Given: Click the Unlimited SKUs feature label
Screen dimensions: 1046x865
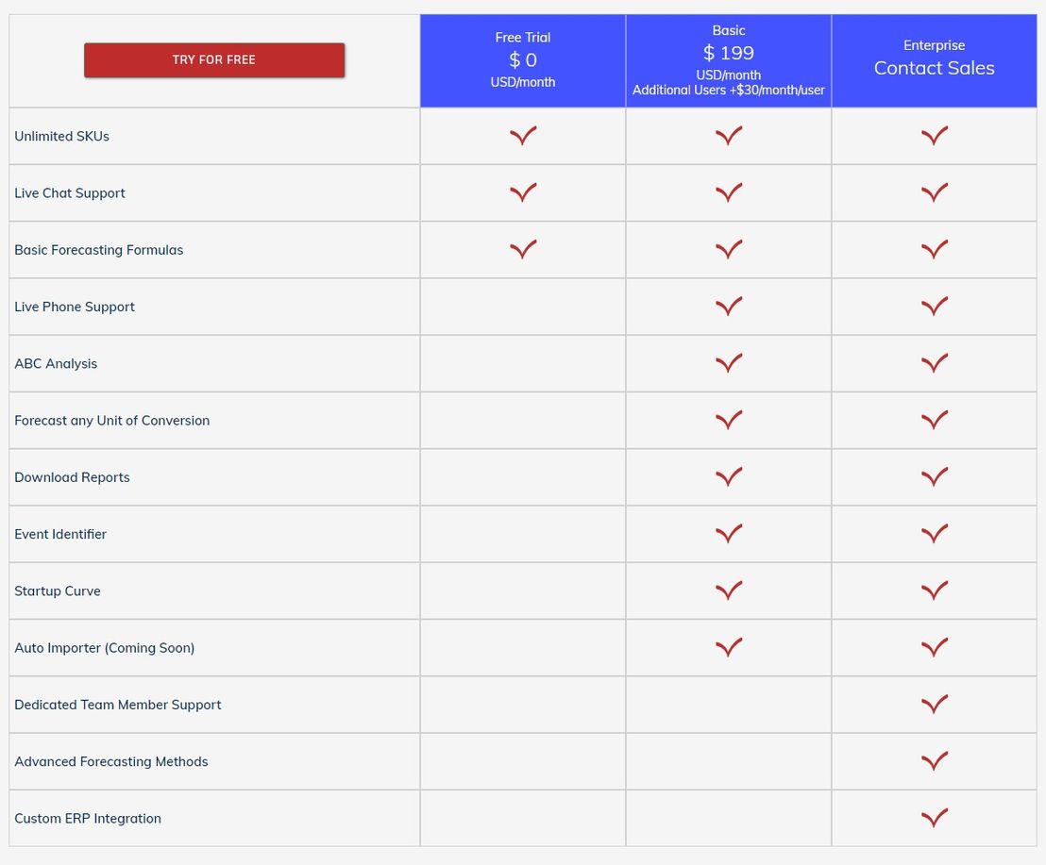Looking at the screenshot, I should point(62,136).
